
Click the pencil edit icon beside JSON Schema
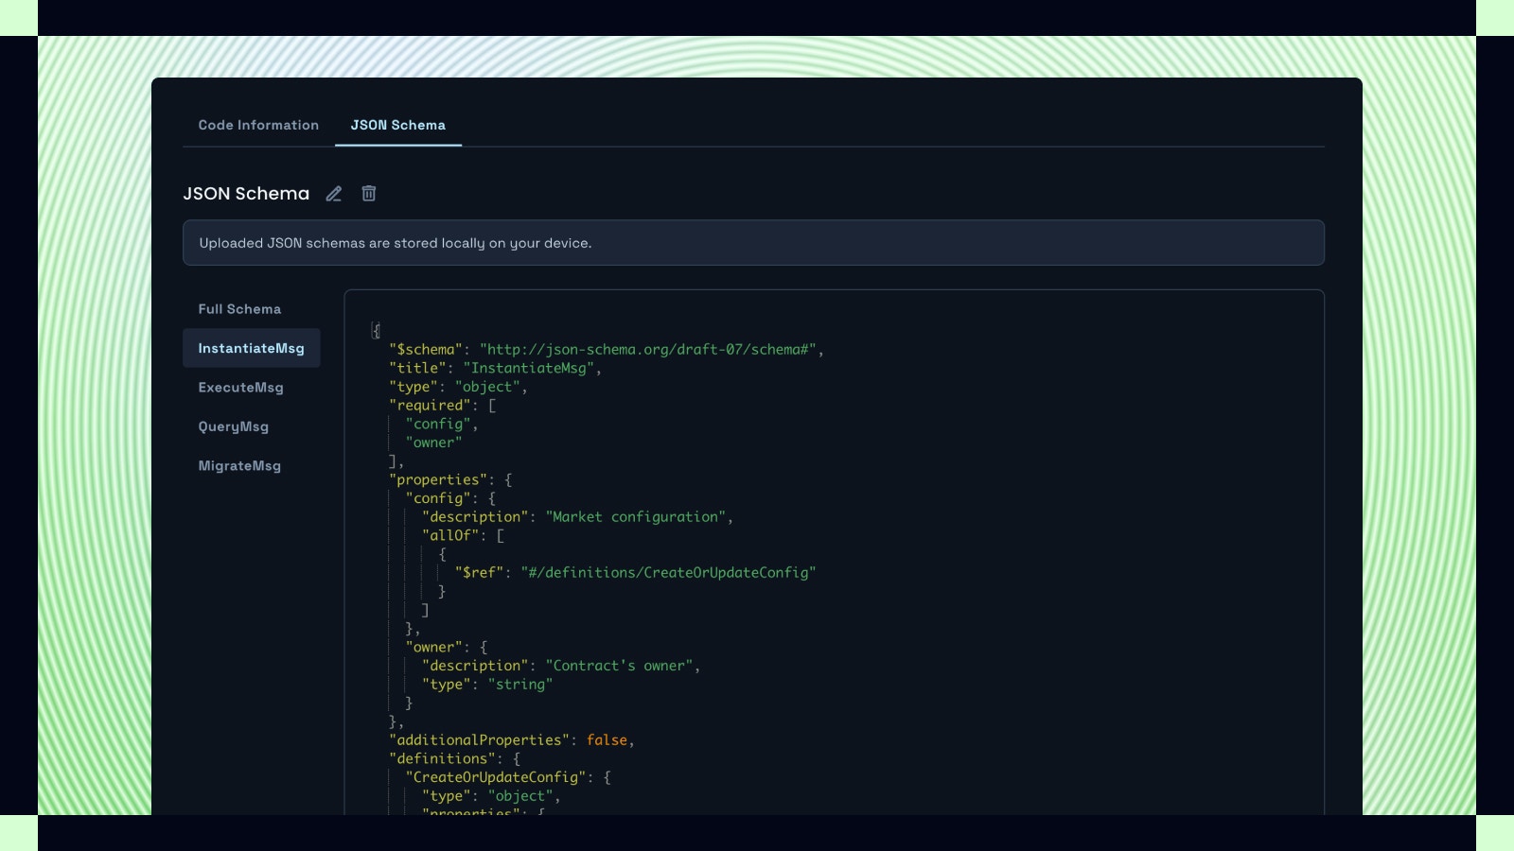click(x=334, y=194)
